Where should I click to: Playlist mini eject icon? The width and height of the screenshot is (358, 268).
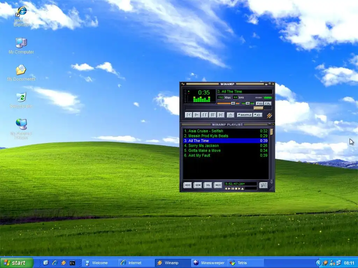tap(243, 189)
